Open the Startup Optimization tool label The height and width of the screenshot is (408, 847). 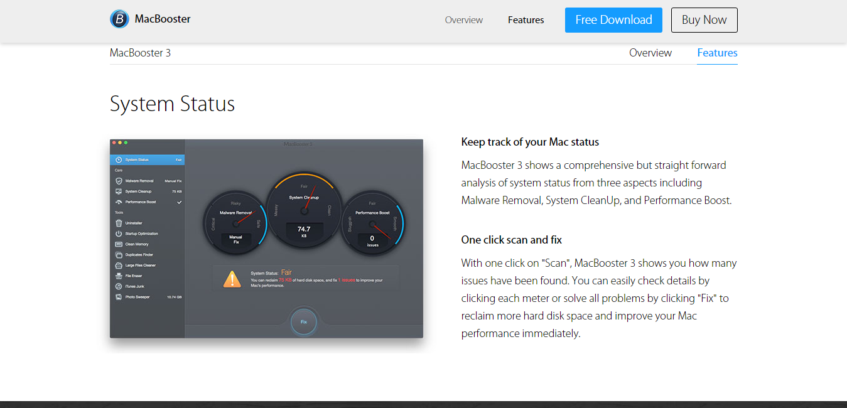pyautogui.click(x=142, y=234)
